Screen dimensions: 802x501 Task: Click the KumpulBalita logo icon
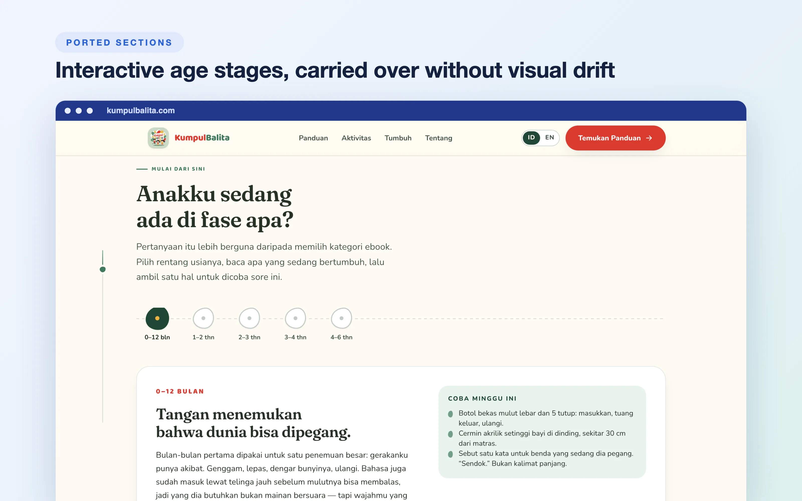click(158, 138)
